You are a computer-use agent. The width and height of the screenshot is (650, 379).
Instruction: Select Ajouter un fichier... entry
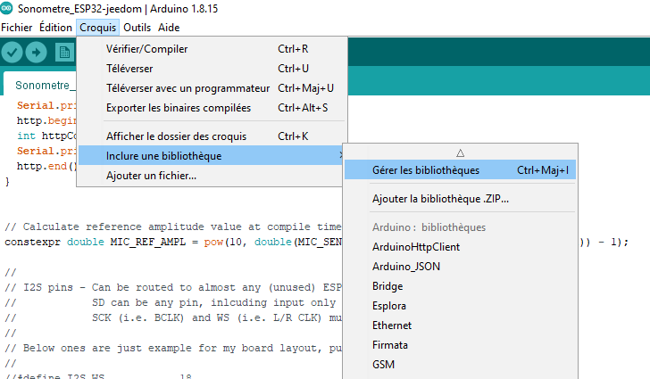tap(212, 176)
